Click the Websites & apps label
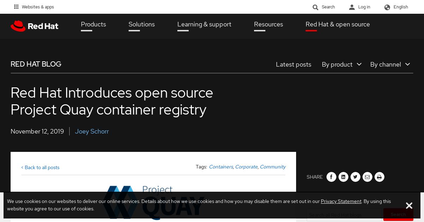The width and height of the screenshot is (424, 222). point(38,7)
